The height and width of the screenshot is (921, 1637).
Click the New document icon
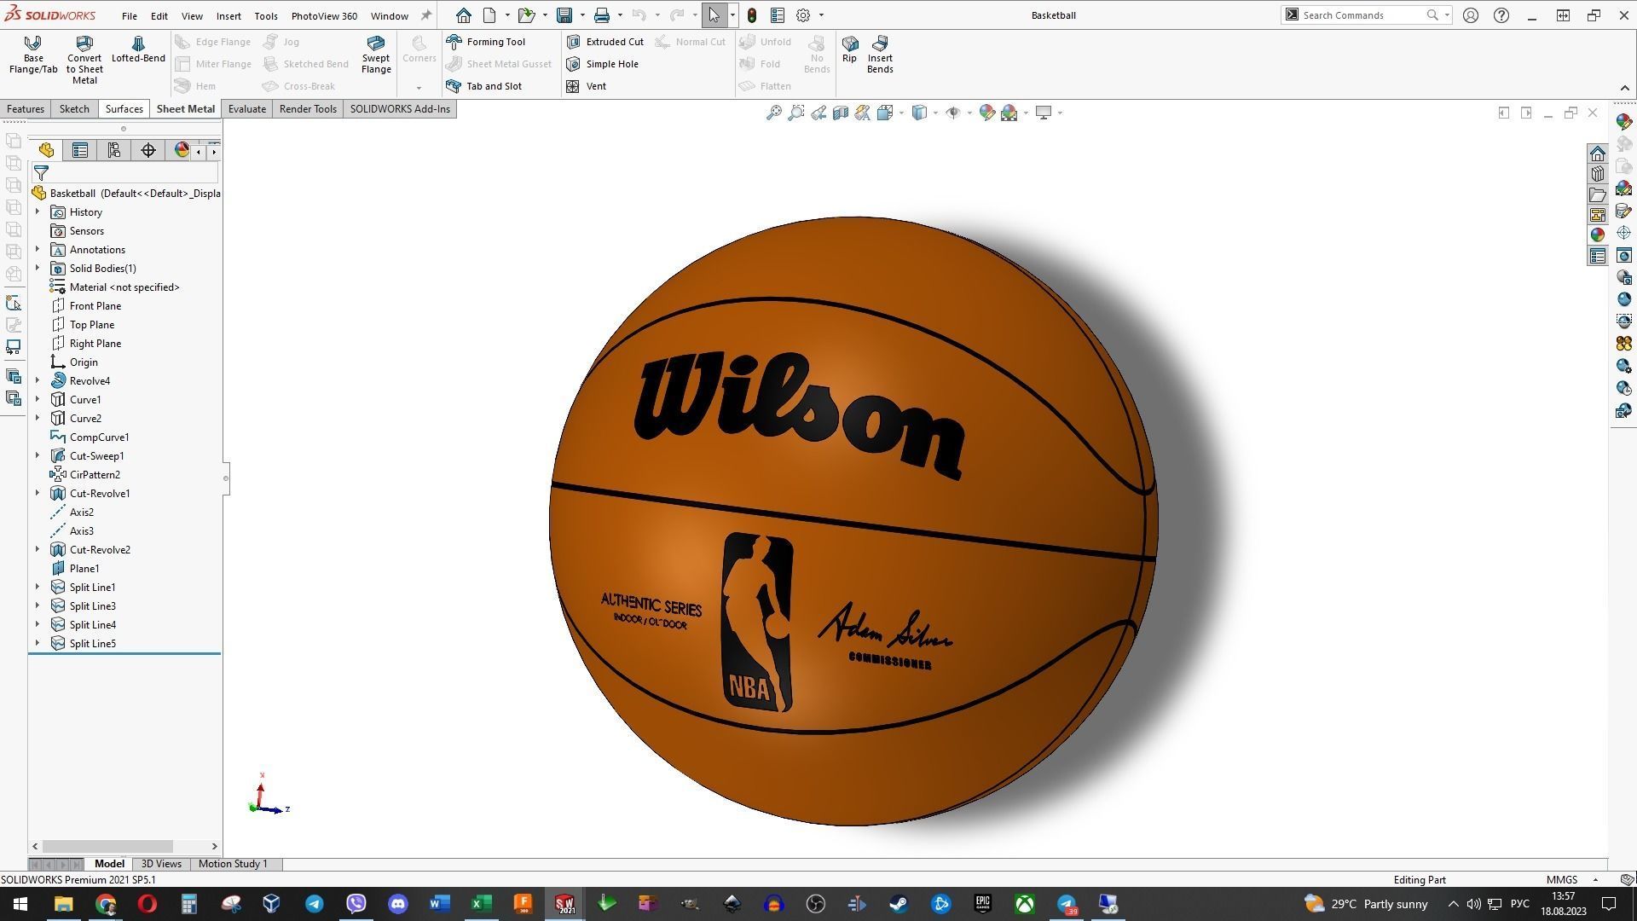click(489, 15)
